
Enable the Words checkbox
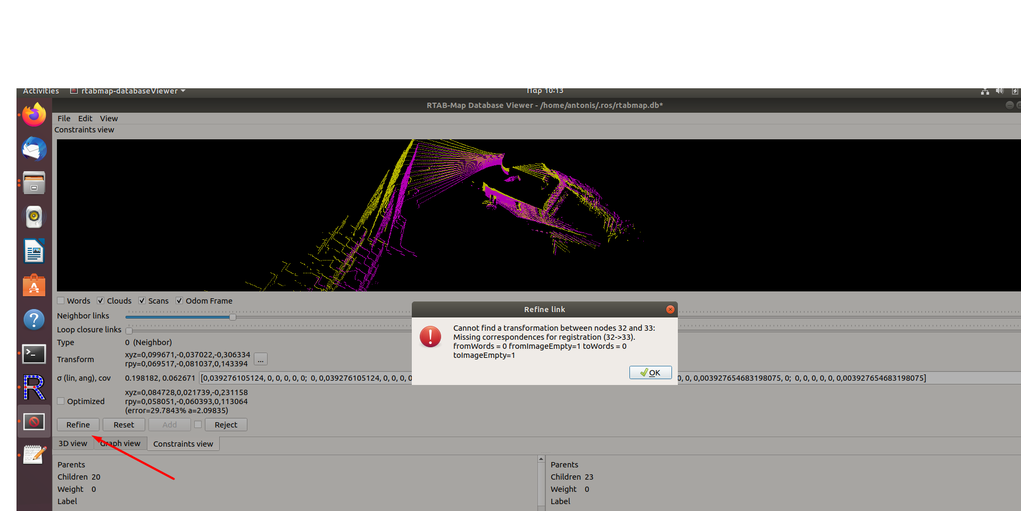61,301
